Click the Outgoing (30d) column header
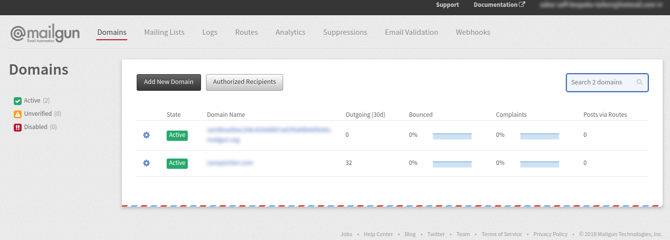Viewport: 670px width, 240px height. coord(366,115)
